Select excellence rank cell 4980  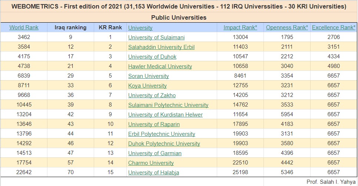[x=334, y=66]
